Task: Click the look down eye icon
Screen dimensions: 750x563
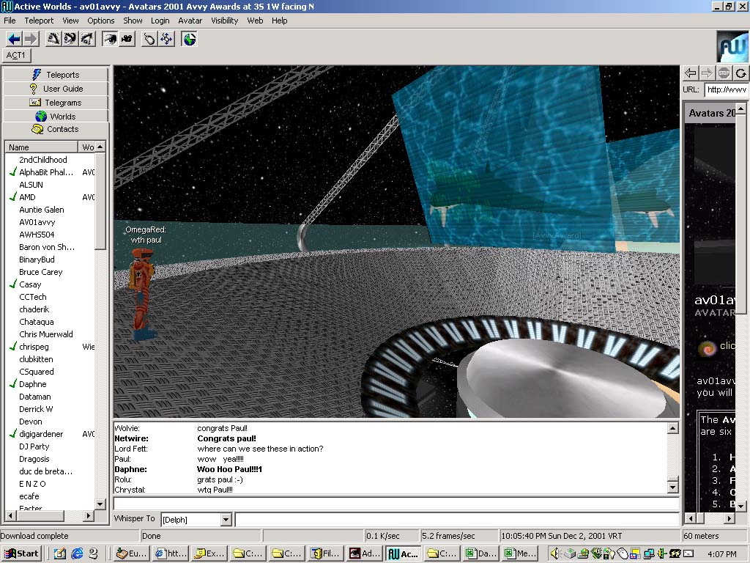Action: [x=53, y=39]
